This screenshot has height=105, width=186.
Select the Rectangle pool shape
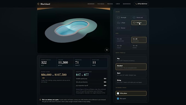pos(123,18)
